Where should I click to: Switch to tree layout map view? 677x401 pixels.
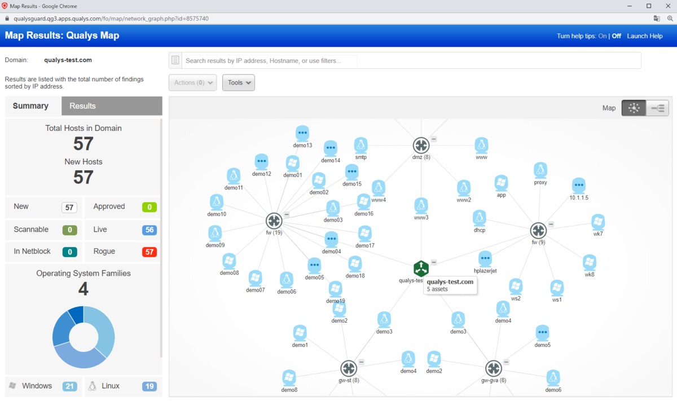(x=657, y=108)
